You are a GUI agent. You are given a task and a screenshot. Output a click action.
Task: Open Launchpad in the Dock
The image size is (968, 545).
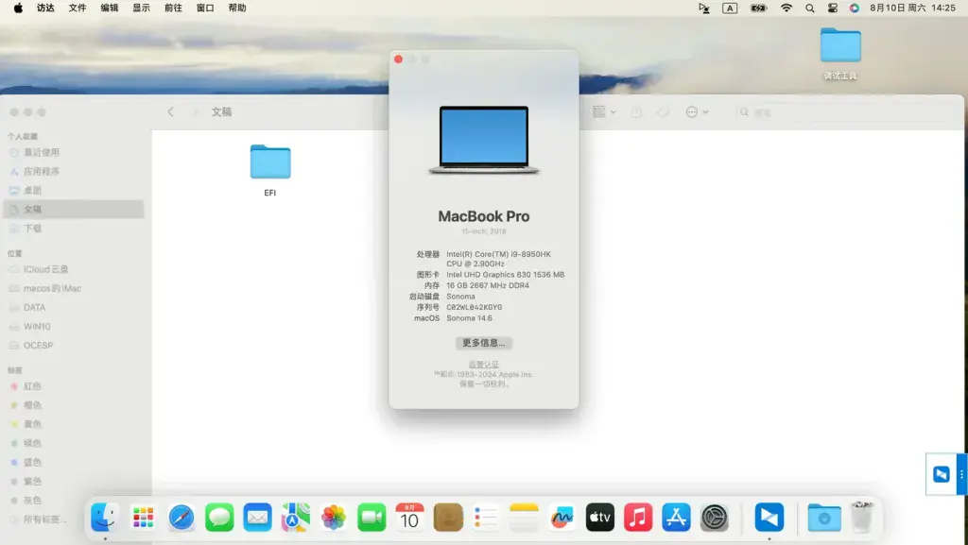click(x=144, y=517)
